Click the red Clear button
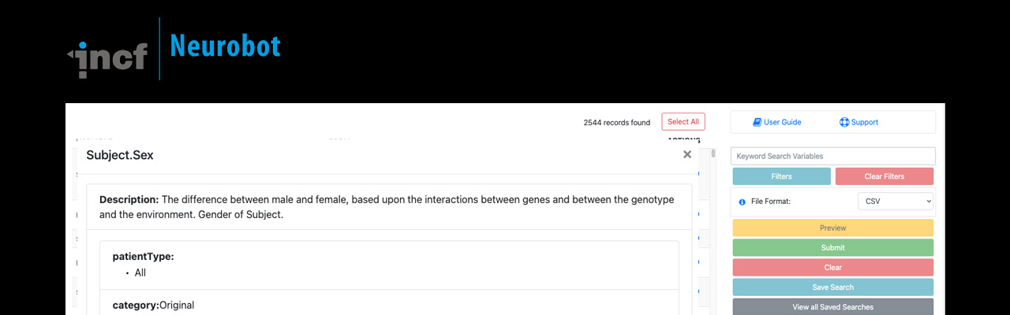Screen dimensions: 1010x315 tap(832, 268)
